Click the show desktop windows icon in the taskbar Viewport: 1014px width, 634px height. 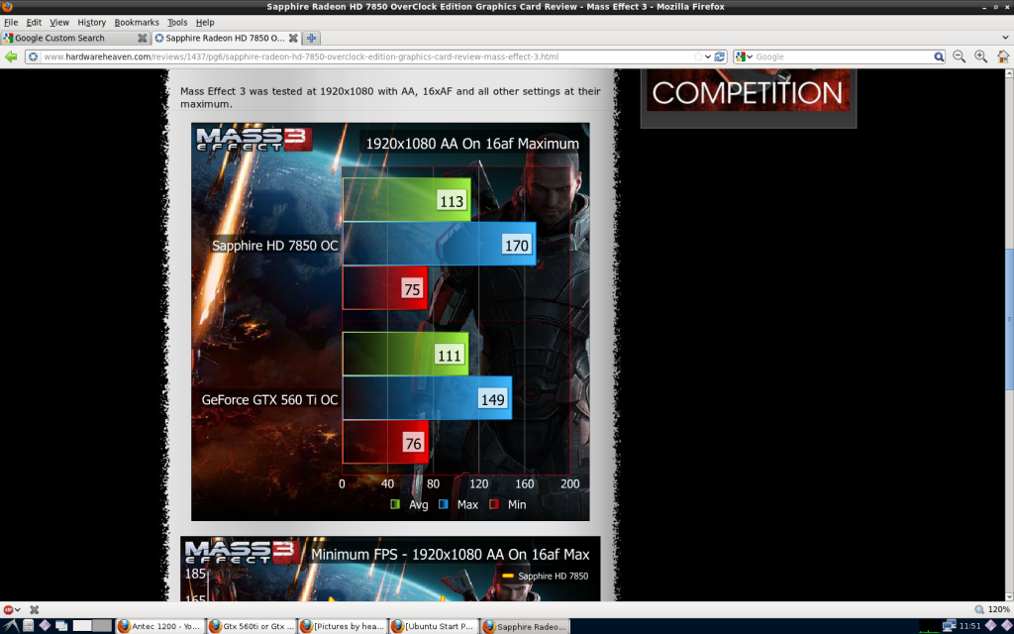[x=61, y=626]
